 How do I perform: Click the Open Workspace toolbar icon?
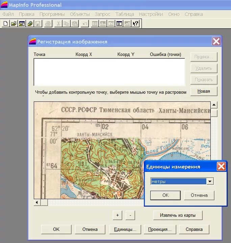point(22,24)
